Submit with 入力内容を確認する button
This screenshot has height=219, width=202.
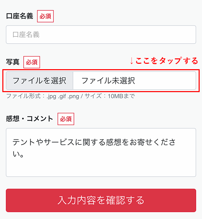101,200
